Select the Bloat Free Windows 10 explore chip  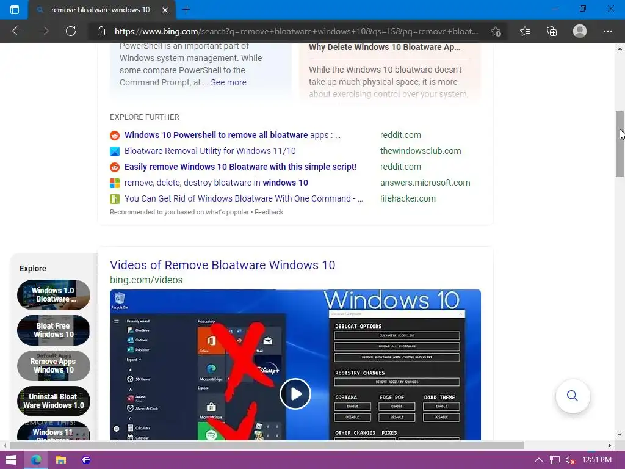tap(54, 330)
